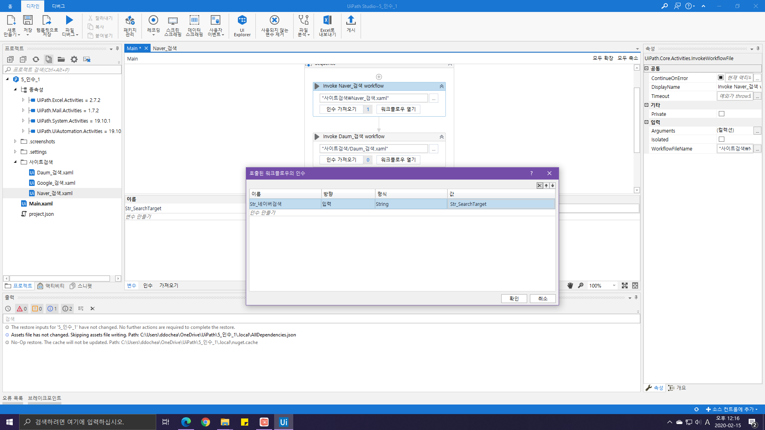Open project settings gear icon
This screenshot has width=765, height=430.
(x=74, y=59)
